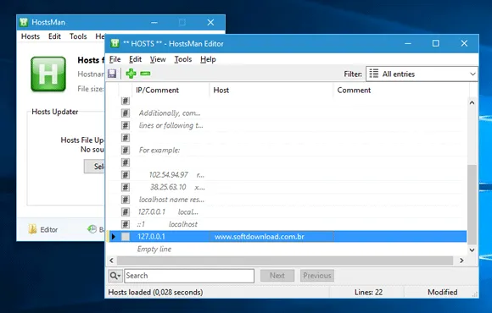Click the large green H logo in HostsMan

click(x=48, y=74)
